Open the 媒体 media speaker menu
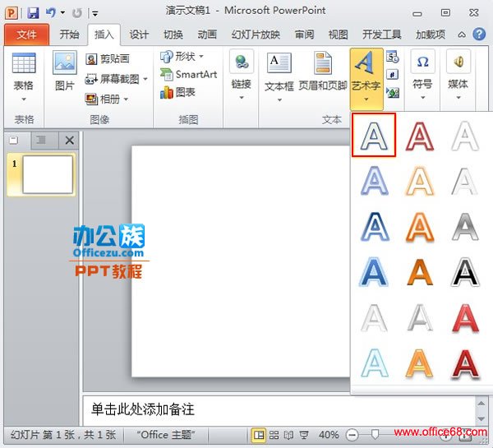Image resolution: width=493 pixels, height=448 pixels. tap(458, 75)
